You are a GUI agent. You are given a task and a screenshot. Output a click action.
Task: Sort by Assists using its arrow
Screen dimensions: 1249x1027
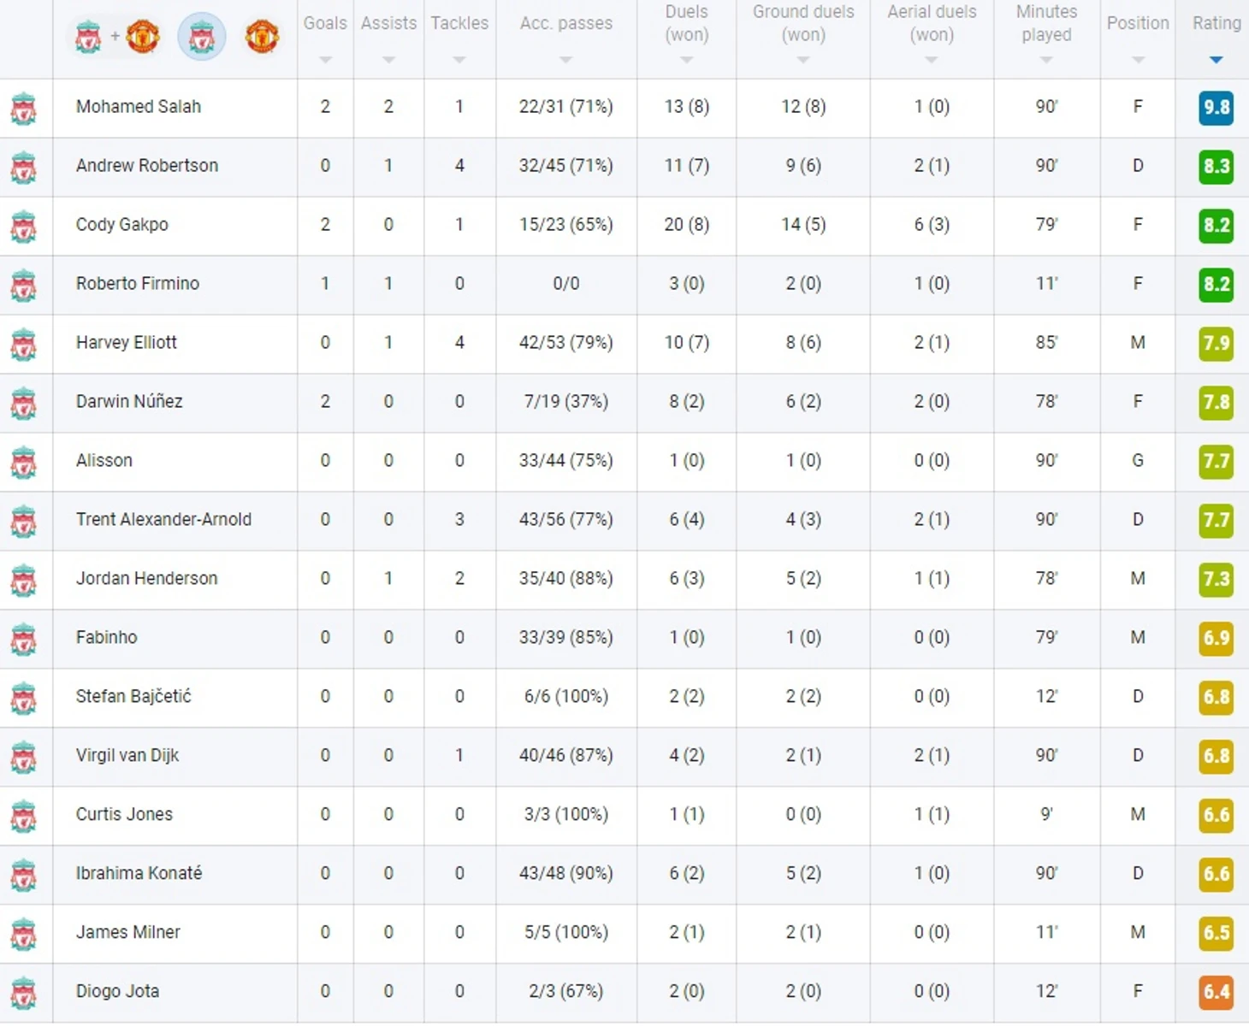click(x=388, y=60)
